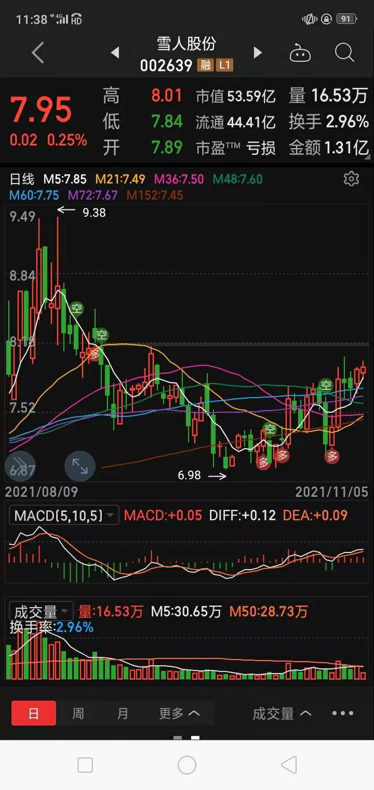374x790 pixels.
Task: Tap the Android recent apps square button
Action: 85,765
